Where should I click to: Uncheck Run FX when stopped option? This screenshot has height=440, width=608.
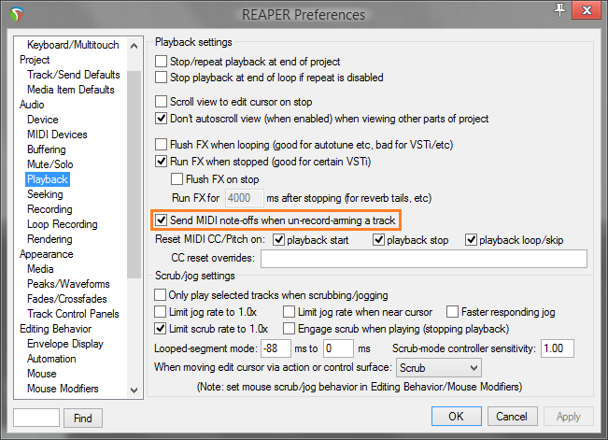tap(161, 162)
